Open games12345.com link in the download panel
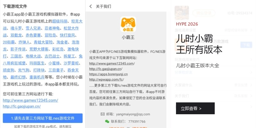The height and width of the screenshot is (128, 256). [x=30, y=100]
